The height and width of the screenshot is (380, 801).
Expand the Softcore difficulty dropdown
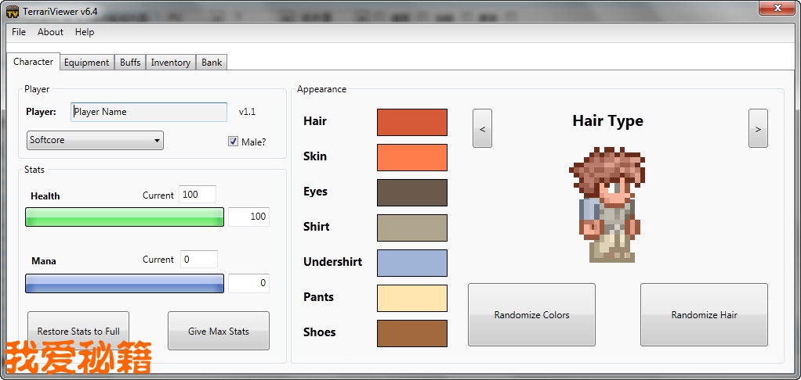(95, 141)
